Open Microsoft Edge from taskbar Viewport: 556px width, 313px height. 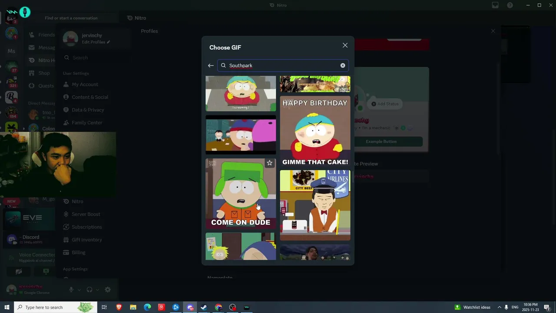point(147,307)
